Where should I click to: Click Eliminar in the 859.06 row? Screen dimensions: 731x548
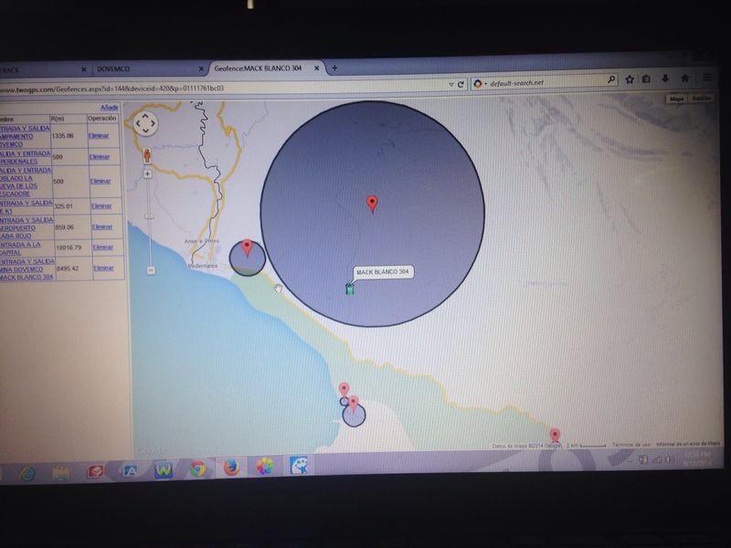tap(102, 227)
